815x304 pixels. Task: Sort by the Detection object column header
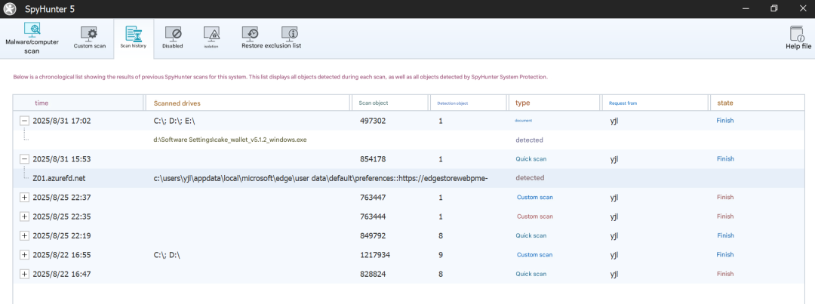click(469, 103)
